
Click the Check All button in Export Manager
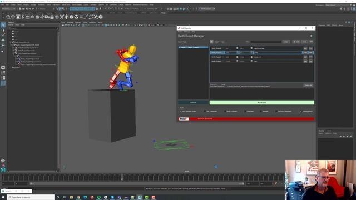coord(308,85)
